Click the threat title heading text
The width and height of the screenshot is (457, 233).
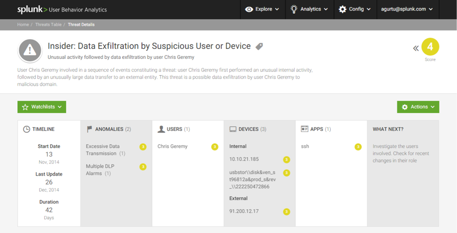(x=149, y=46)
